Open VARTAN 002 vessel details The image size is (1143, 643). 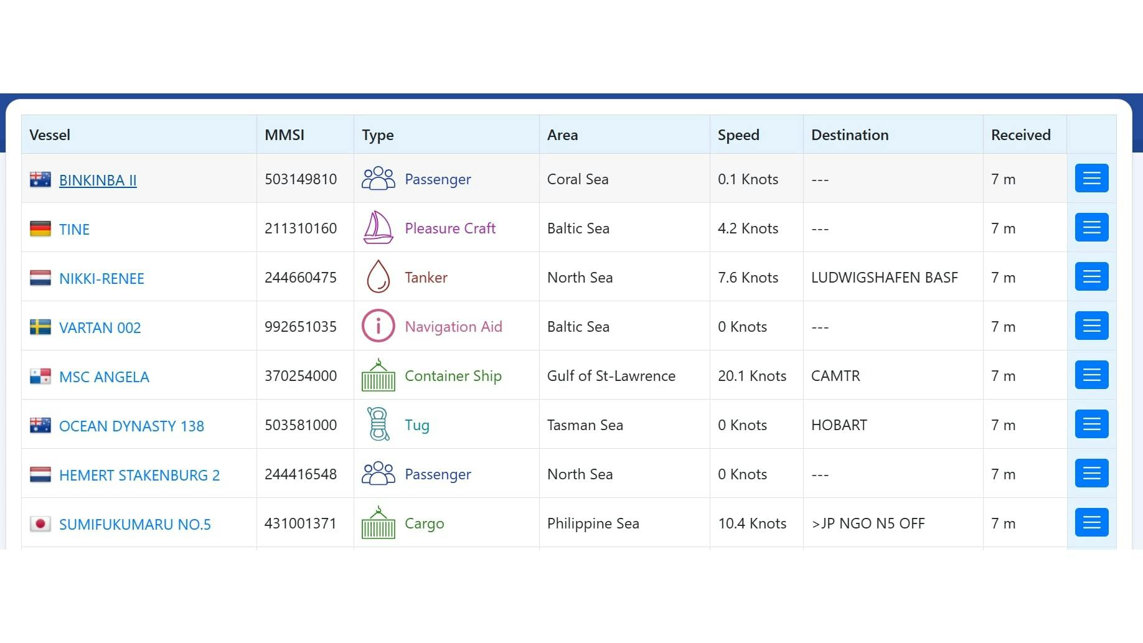100,327
